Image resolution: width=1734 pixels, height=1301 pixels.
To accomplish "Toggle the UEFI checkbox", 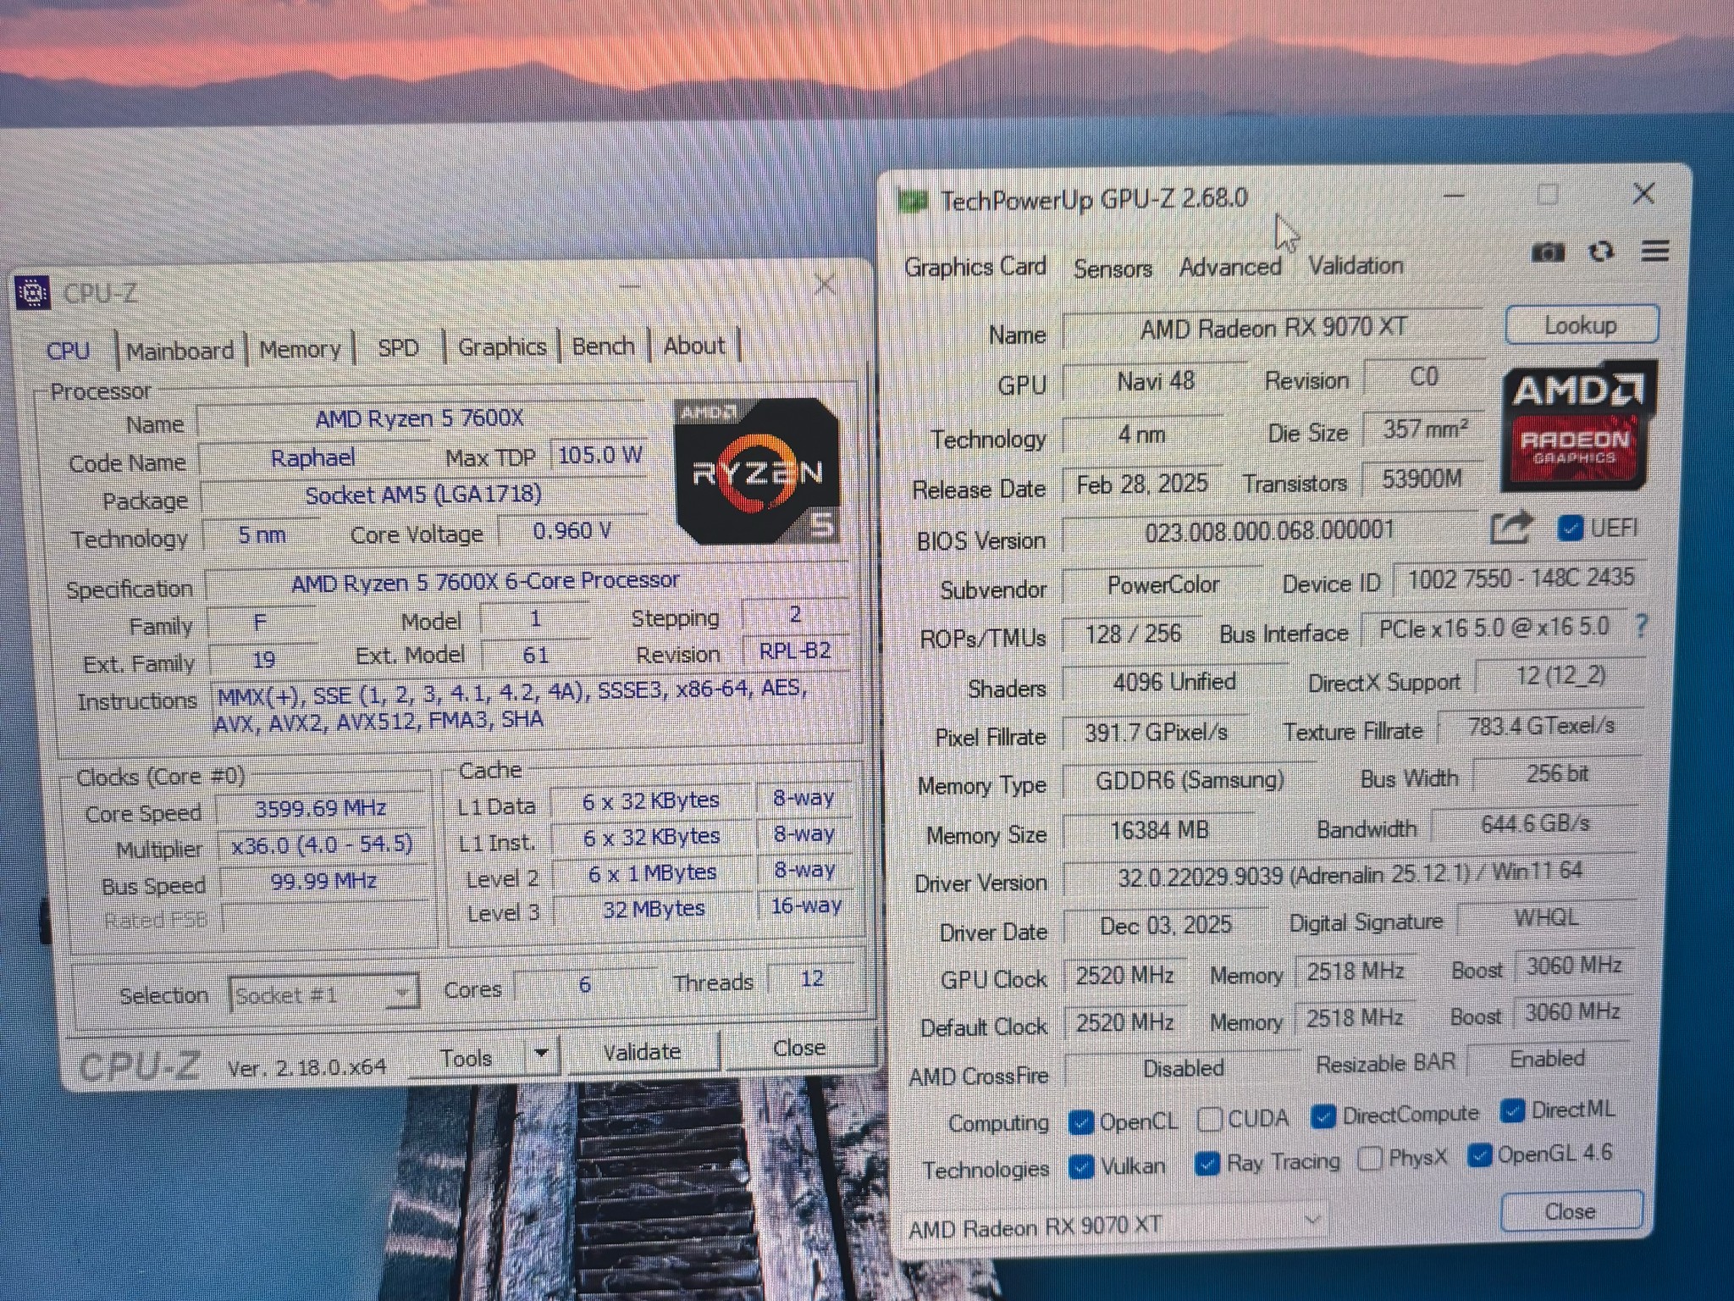I will [1570, 529].
